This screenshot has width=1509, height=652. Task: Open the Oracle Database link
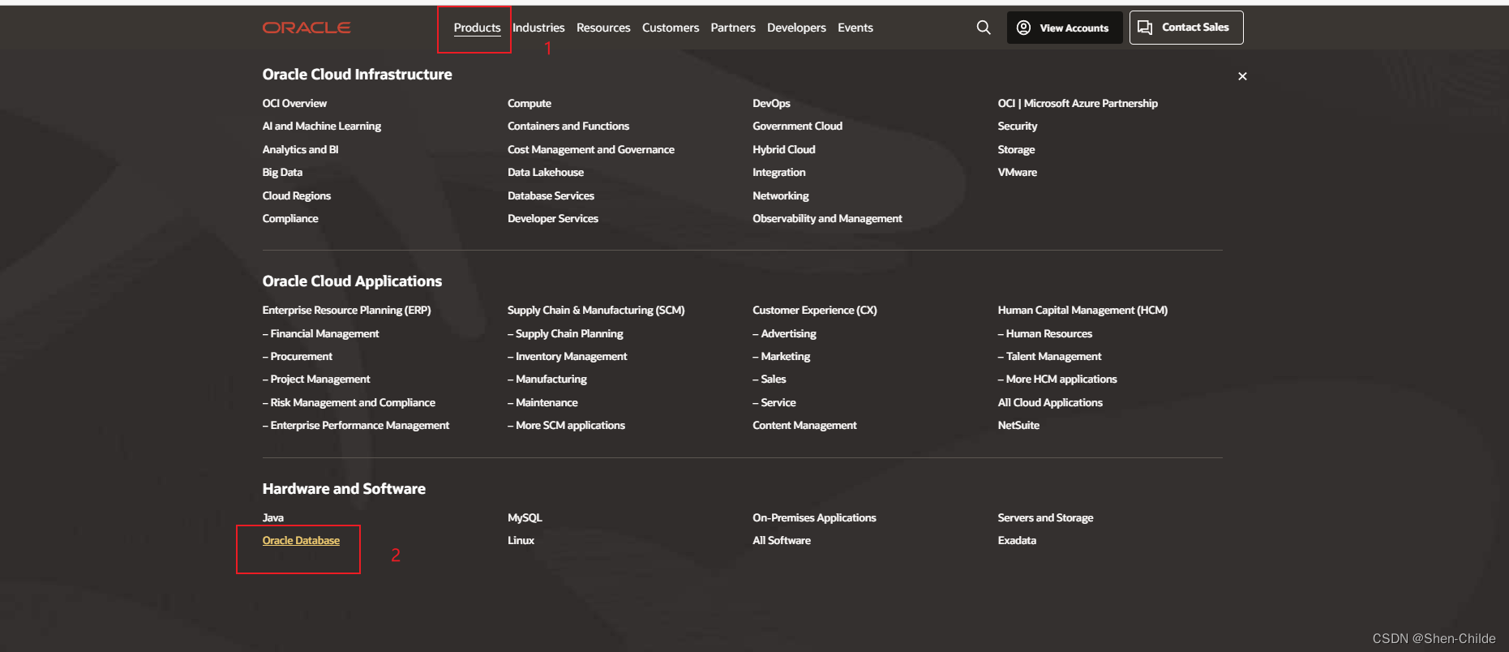coord(301,540)
